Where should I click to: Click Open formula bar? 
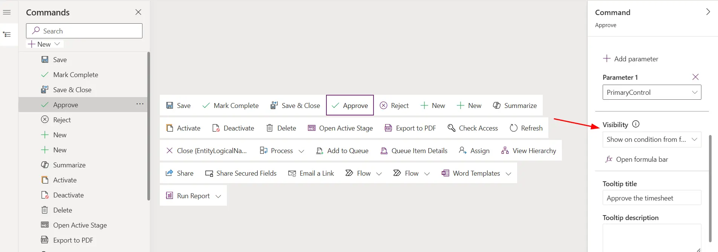637,159
